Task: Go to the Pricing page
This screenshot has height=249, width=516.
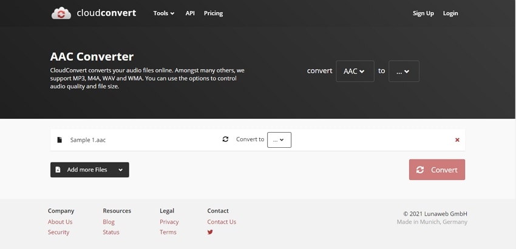Action: coord(213,13)
